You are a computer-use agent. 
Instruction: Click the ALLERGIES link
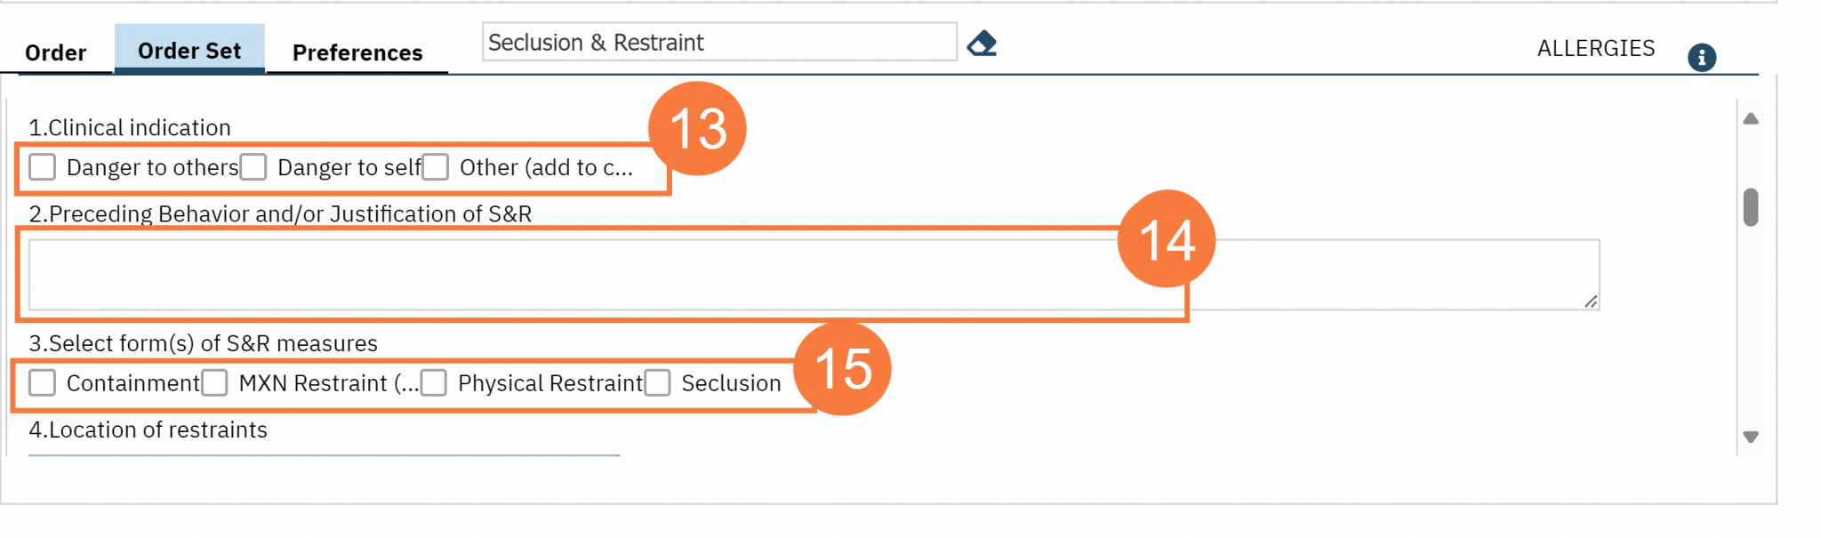[1595, 48]
